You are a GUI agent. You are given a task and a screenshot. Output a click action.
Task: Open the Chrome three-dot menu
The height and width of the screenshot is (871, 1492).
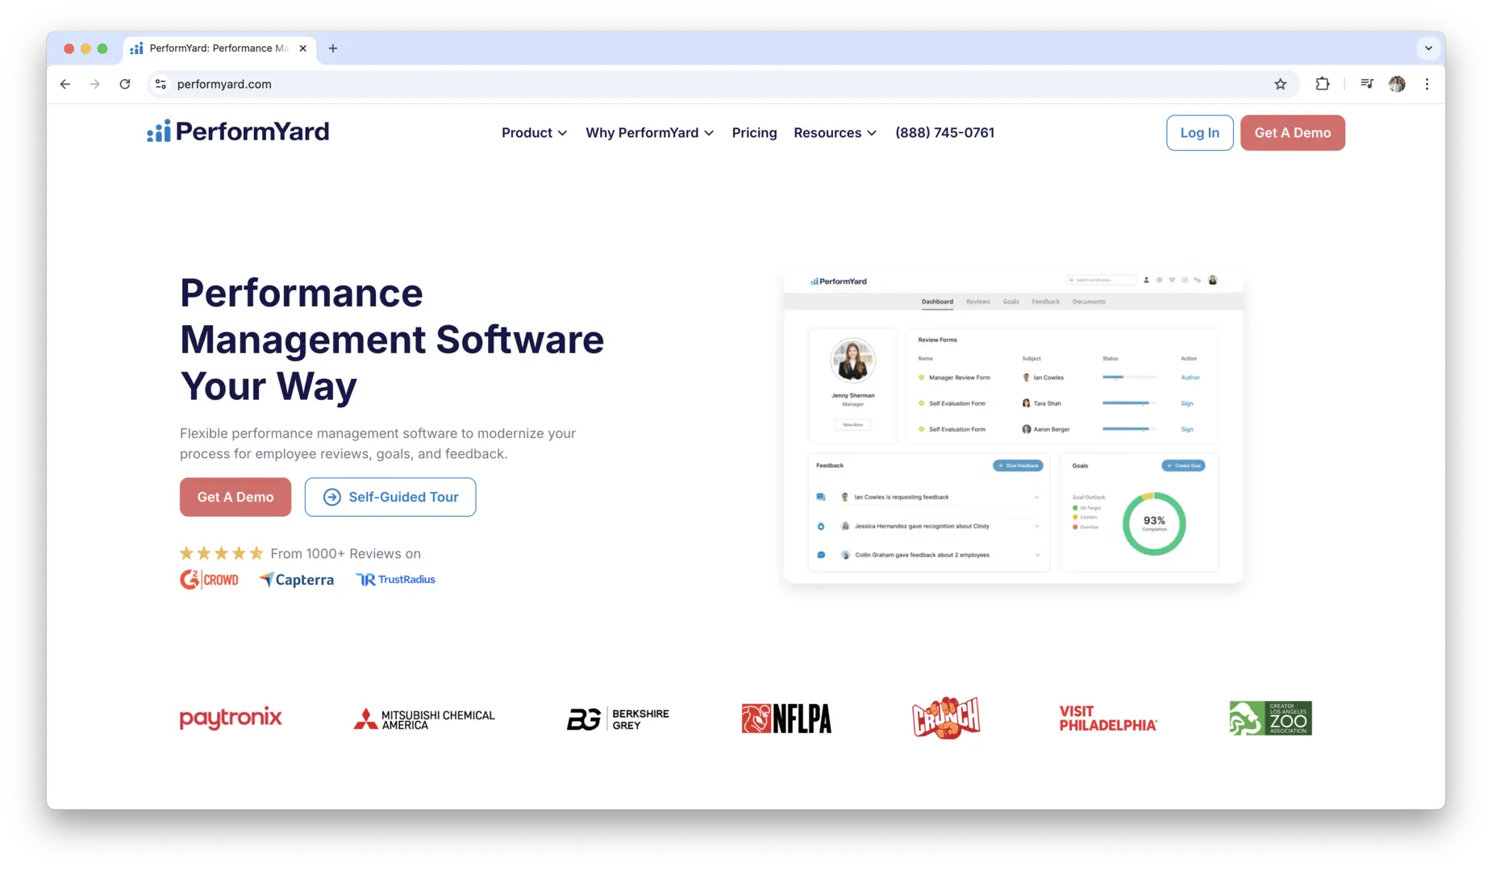[1427, 84]
